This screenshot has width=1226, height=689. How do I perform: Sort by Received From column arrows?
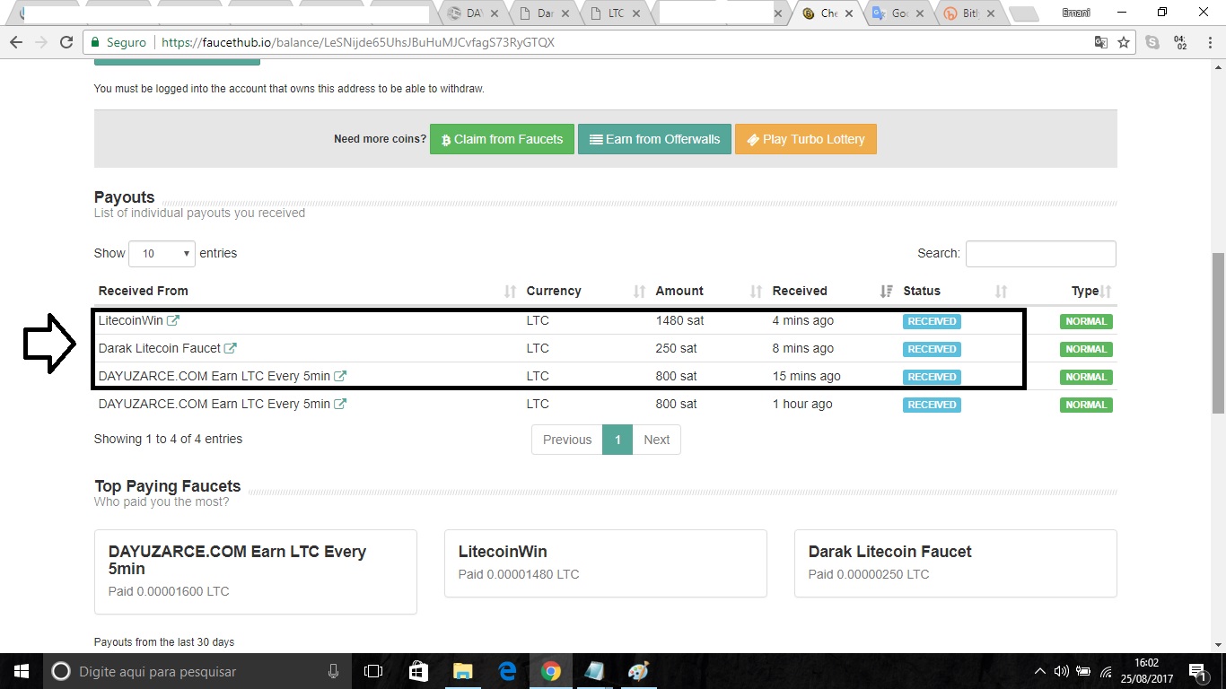coord(510,291)
